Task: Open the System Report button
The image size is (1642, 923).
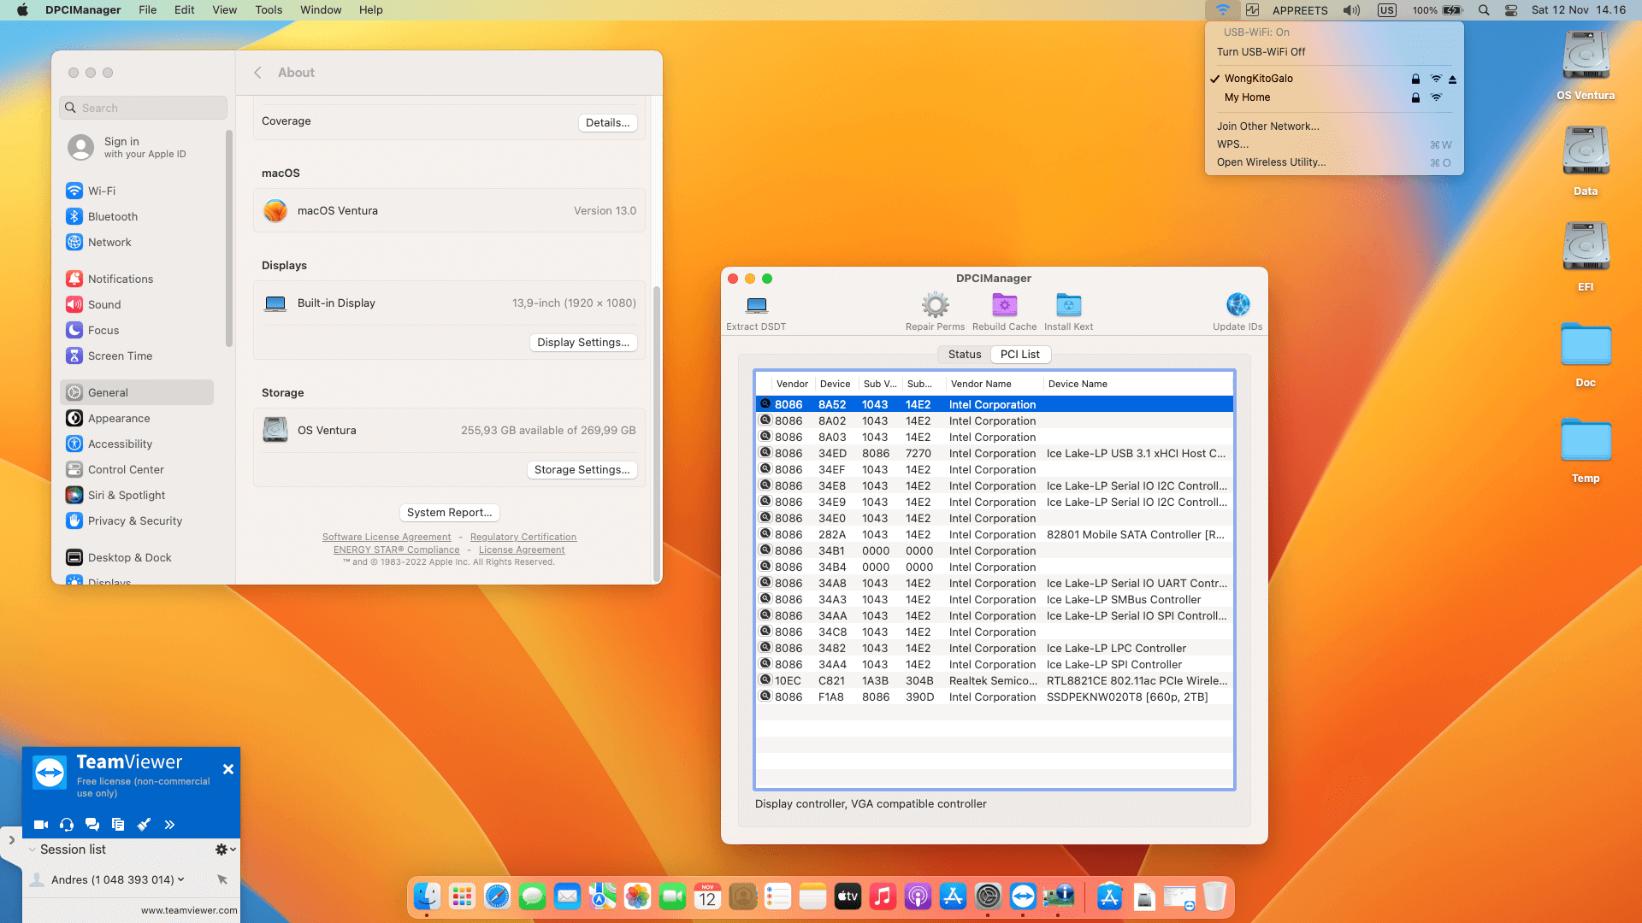Action: (450, 513)
